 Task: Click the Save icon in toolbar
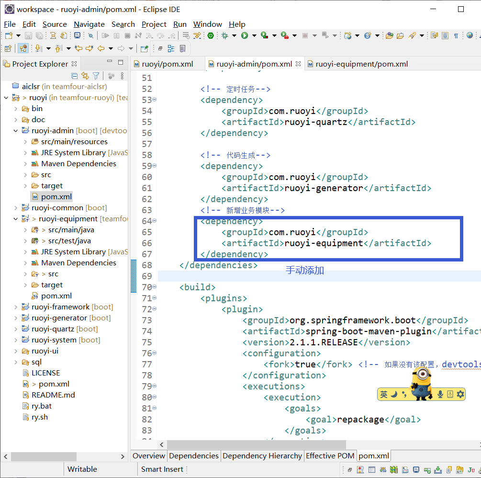(x=28, y=35)
